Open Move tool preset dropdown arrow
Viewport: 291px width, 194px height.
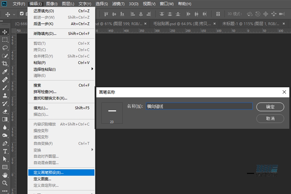click(14, 14)
